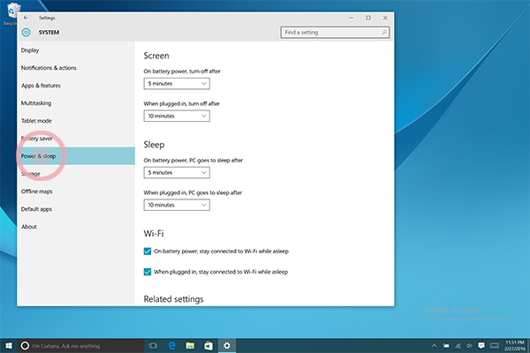The width and height of the screenshot is (530, 353).
Task: Minimize the Settings window
Action: pyautogui.click(x=352, y=18)
